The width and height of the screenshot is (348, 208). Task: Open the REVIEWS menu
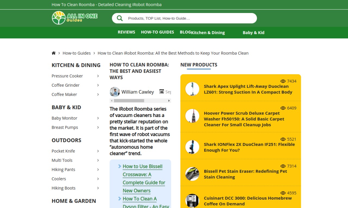[x=126, y=32]
